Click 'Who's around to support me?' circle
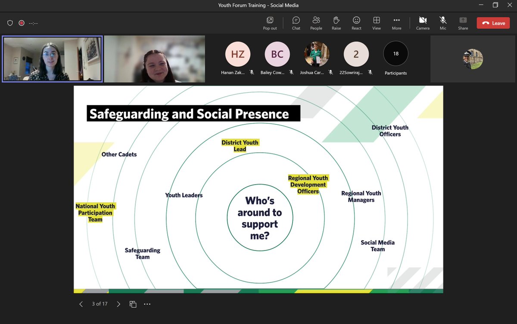 [260, 218]
